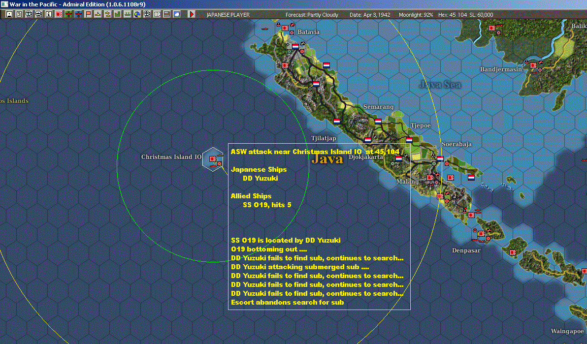Click the third toolbar icon showing stacked screens
This screenshot has height=344, width=587.
(x=29, y=14)
